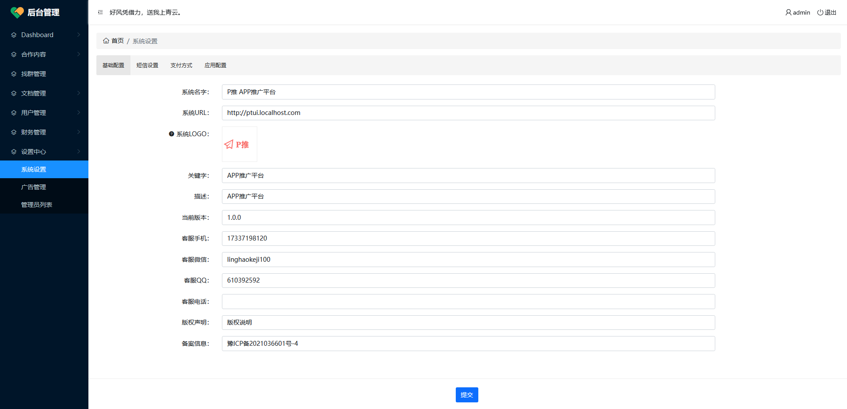Click the layers icon beside Dashboard
This screenshot has height=409, width=847.
click(x=14, y=35)
